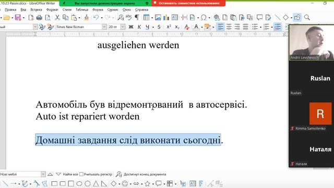Expand the insert table arrow
The image size is (334, 188).
point(152,18)
